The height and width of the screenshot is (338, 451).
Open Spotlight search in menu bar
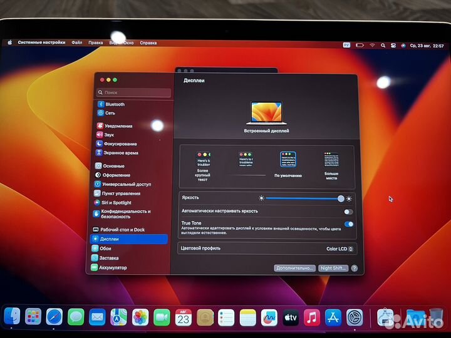click(x=383, y=46)
